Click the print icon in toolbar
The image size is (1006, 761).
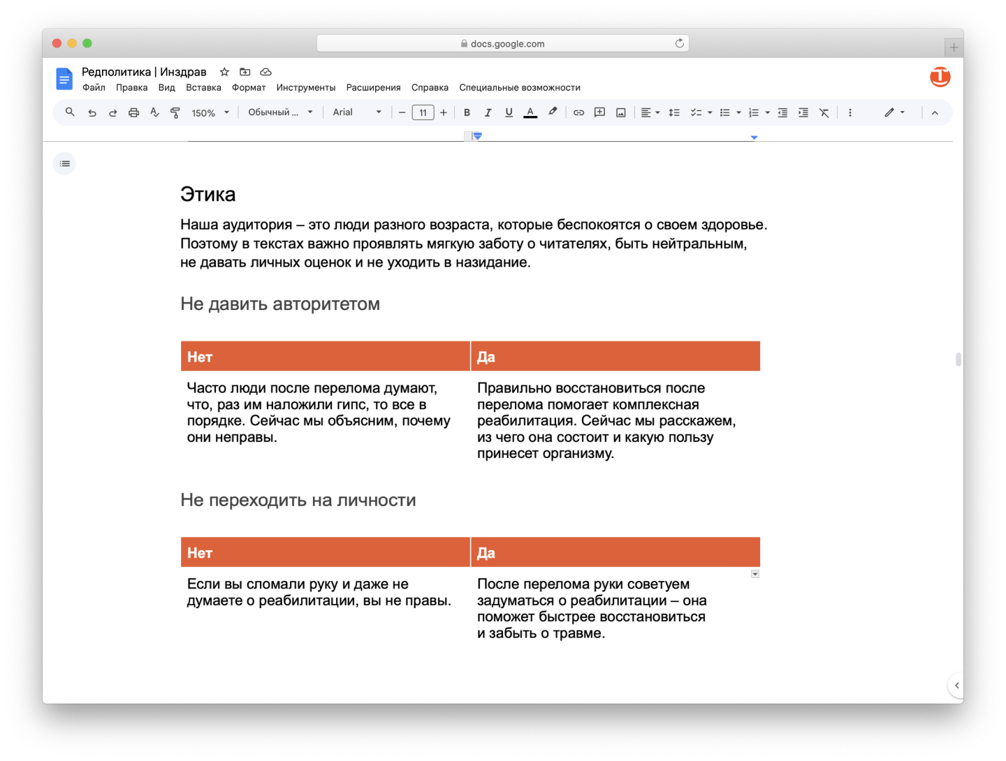133,112
